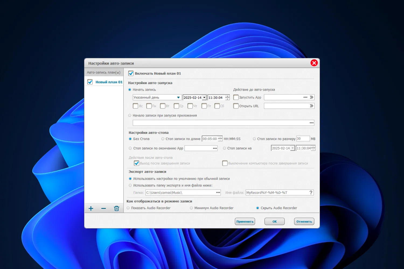Viewport: 404px width, 269px height.
Task: Confirm with OK button
Action: pyautogui.click(x=274, y=221)
